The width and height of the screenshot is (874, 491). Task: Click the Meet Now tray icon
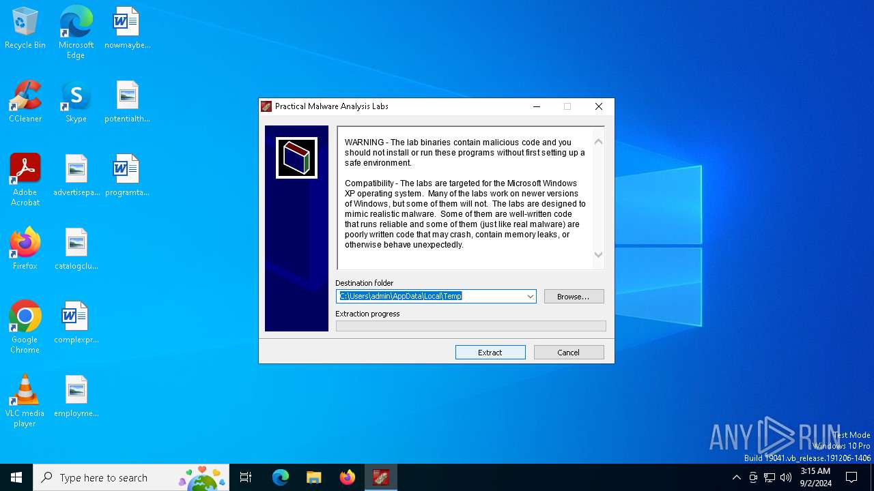(x=753, y=477)
